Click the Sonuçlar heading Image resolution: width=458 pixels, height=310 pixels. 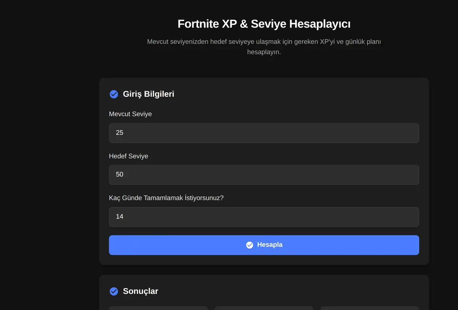(x=140, y=291)
